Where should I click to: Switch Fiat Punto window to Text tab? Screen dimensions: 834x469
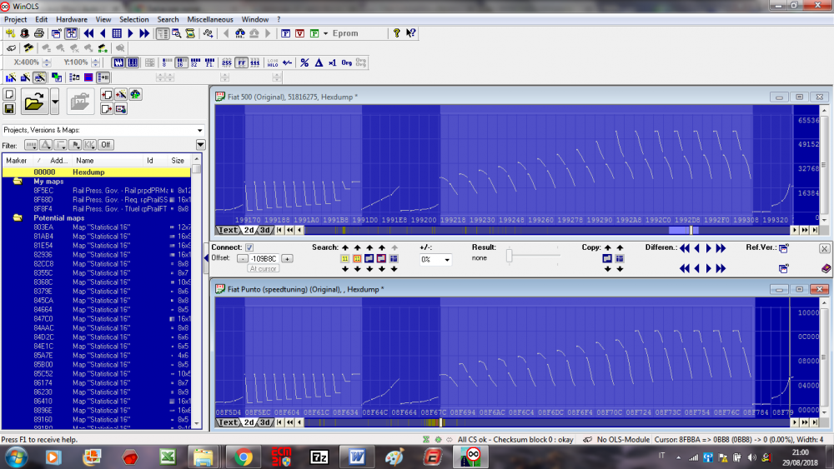point(228,422)
